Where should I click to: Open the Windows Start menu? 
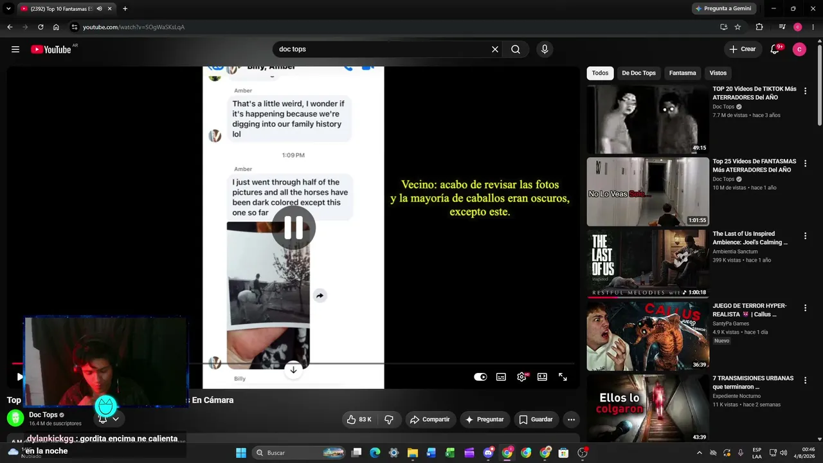pyautogui.click(x=241, y=453)
